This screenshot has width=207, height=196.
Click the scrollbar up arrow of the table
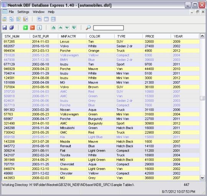tap(202, 36)
